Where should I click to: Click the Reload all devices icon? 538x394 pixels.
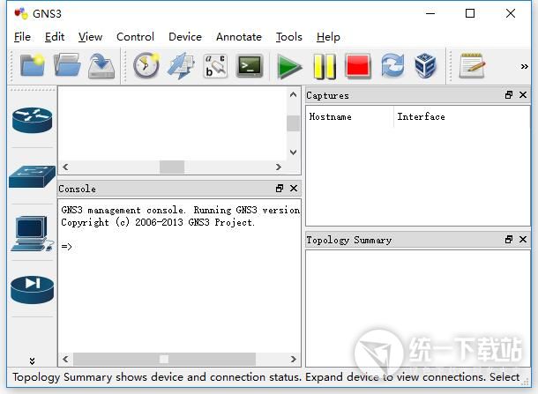(392, 65)
